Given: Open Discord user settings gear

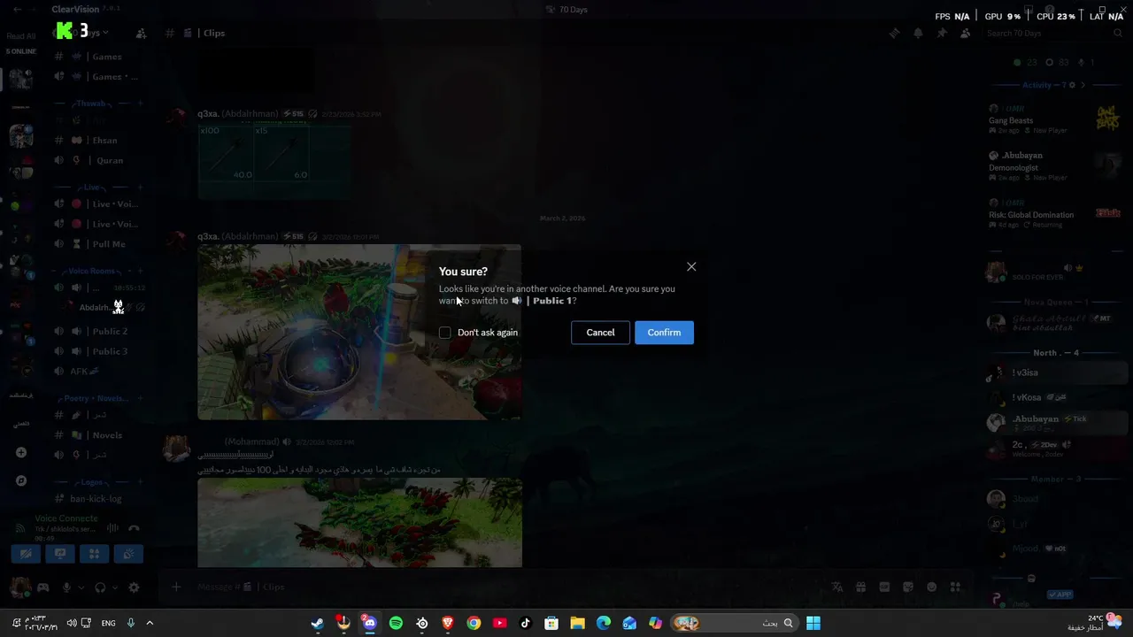Looking at the screenshot, I should click(134, 587).
